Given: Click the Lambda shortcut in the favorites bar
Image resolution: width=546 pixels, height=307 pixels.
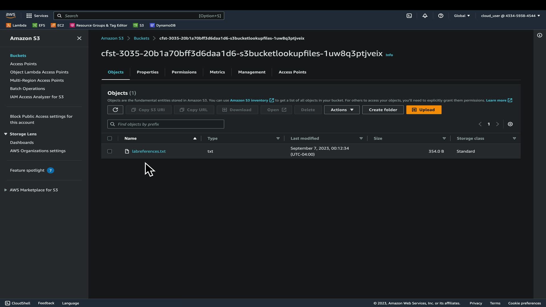Looking at the screenshot, I should click(x=16, y=25).
